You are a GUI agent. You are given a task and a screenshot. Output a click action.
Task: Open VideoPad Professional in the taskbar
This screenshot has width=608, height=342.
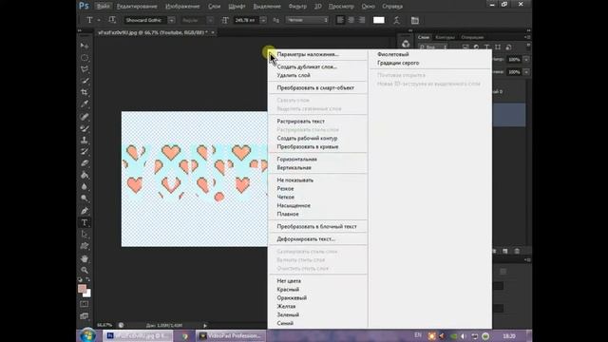(230, 335)
